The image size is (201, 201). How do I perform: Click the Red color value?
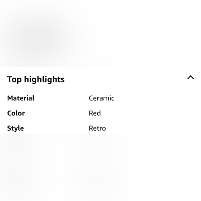pos(95,113)
